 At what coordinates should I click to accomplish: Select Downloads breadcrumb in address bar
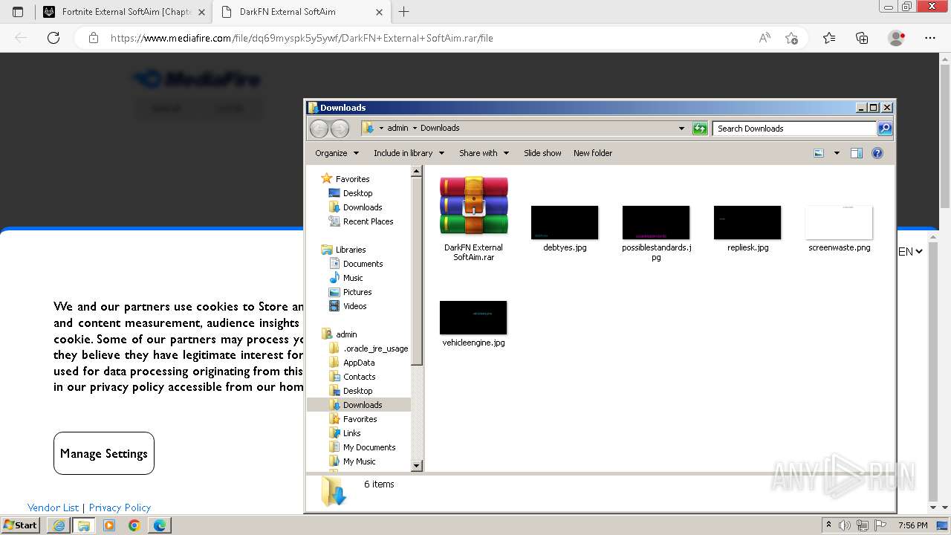click(440, 128)
